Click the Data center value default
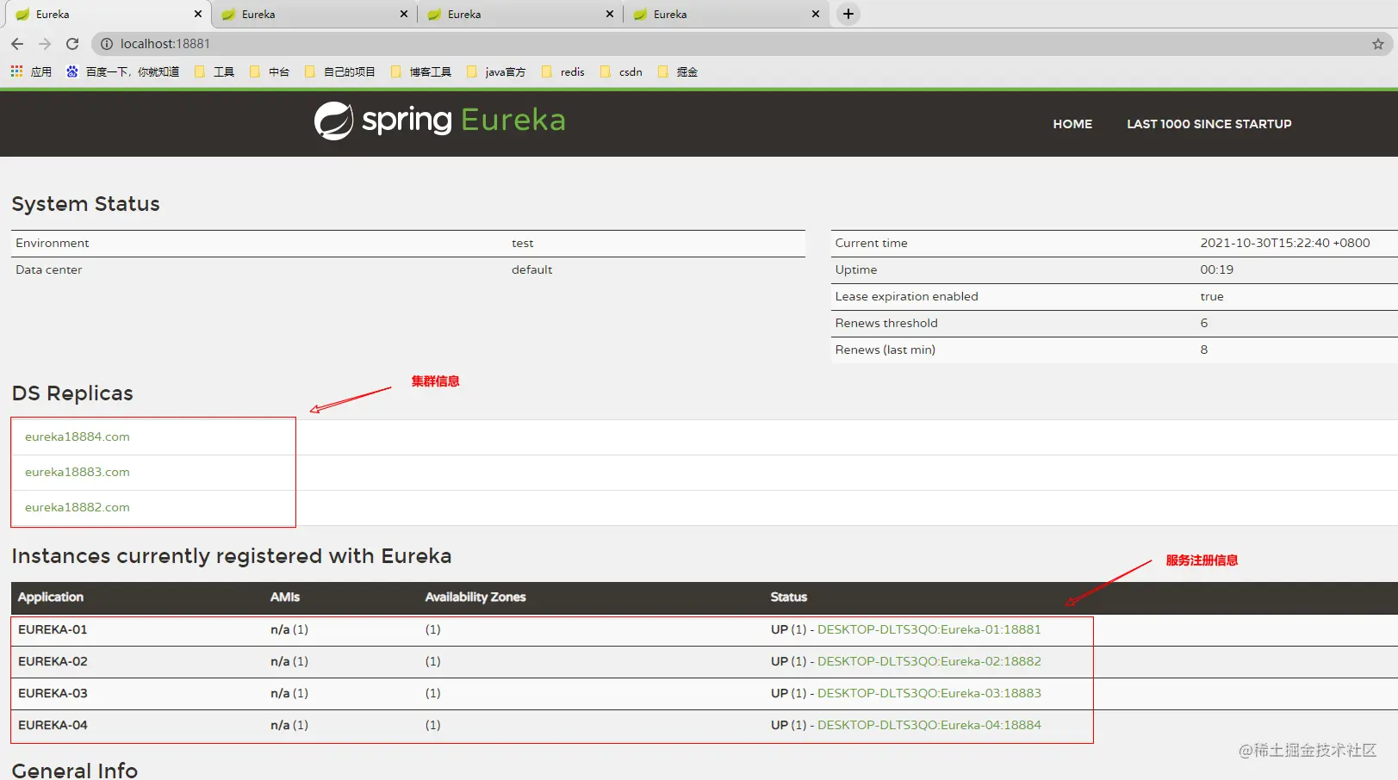The image size is (1398, 780). point(532,269)
